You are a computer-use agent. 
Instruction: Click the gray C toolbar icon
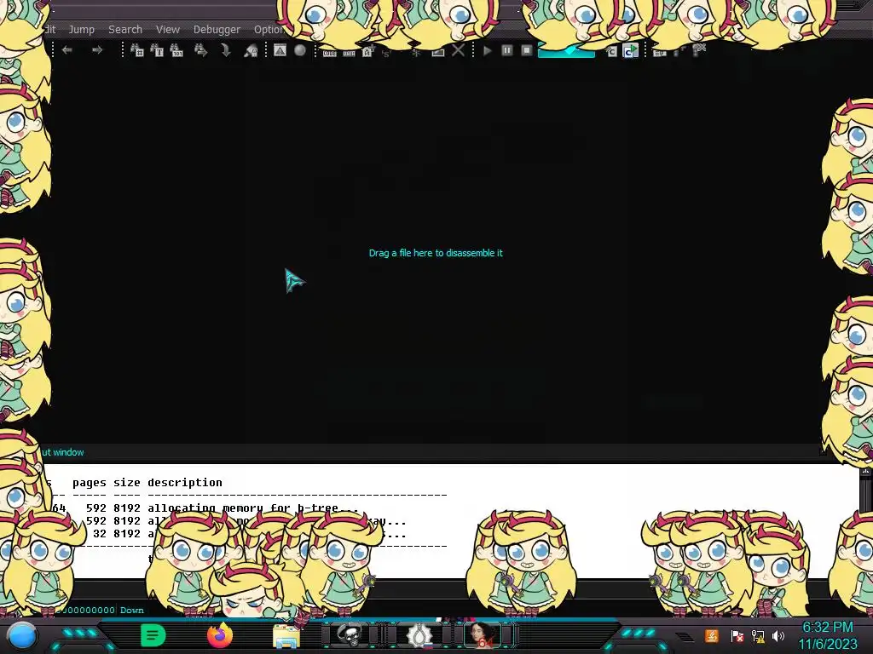click(x=612, y=52)
